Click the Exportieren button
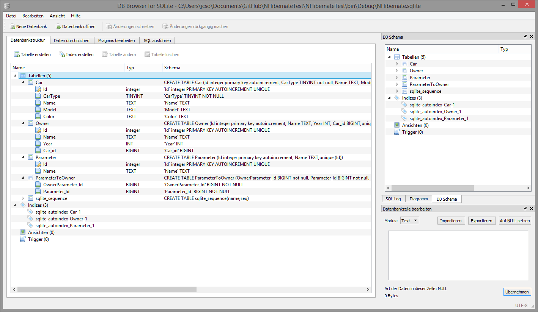The height and width of the screenshot is (312, 538). pyautogui.click(x=481, y=221)
